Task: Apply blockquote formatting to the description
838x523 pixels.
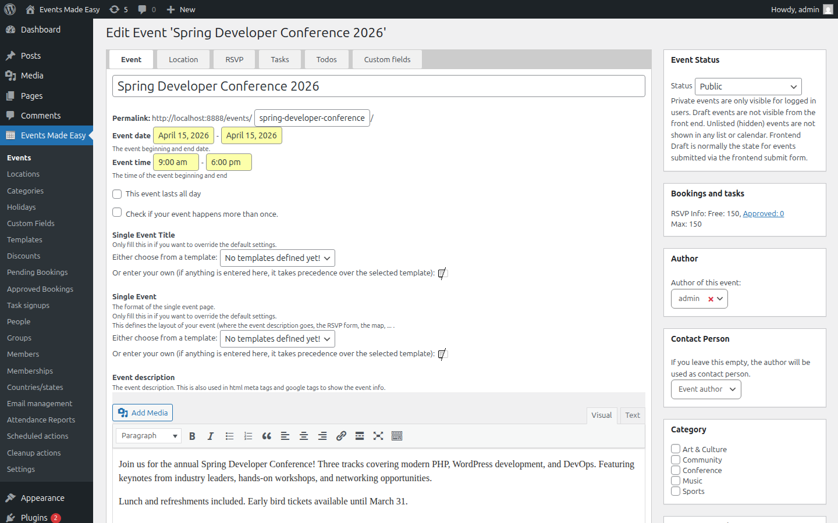Action: tap(267, 436)
